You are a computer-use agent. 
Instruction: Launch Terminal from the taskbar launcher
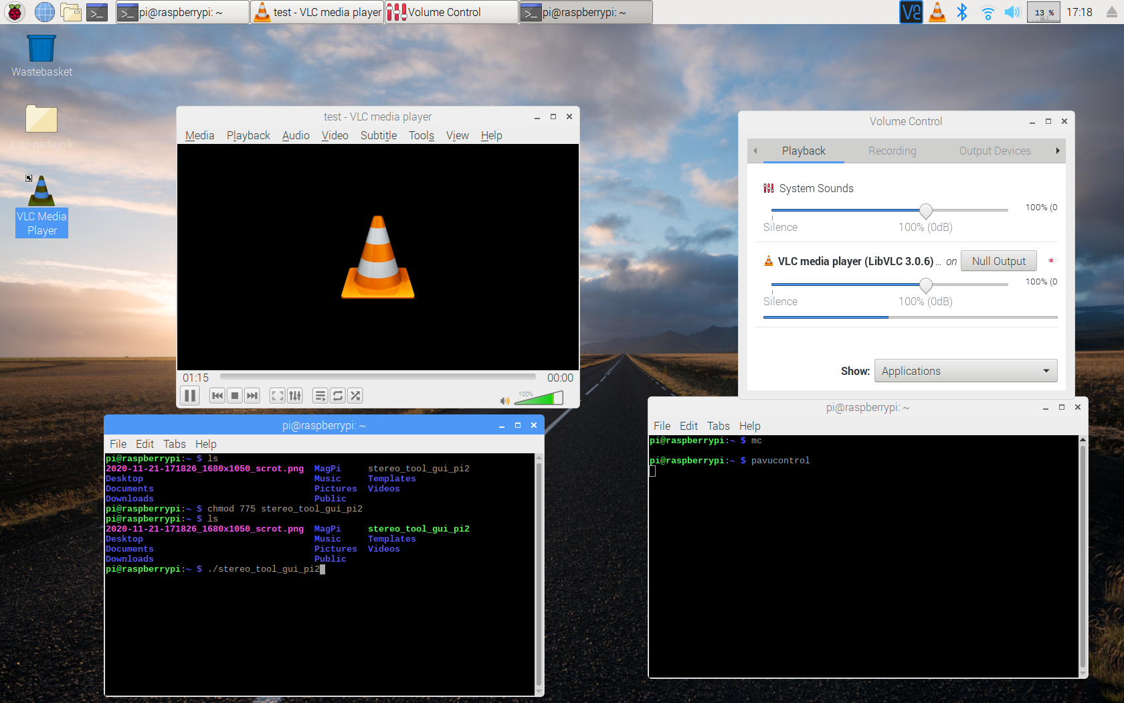[x=97, y=11]
